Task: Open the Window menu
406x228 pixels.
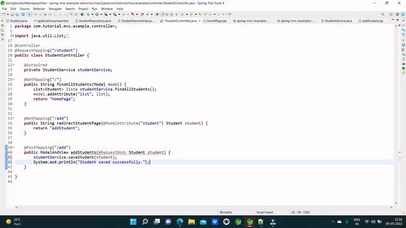Action: tap(107, 9)
